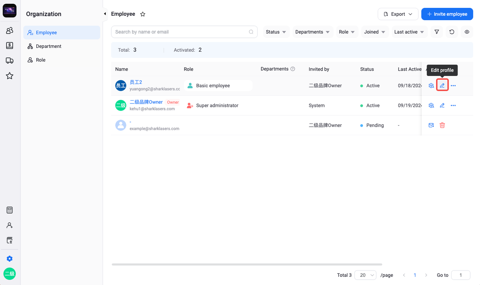Click the permission settings icon for 二级品牌Owner
The width and height of the screenshot is (480, 285).
click(431, 105)
